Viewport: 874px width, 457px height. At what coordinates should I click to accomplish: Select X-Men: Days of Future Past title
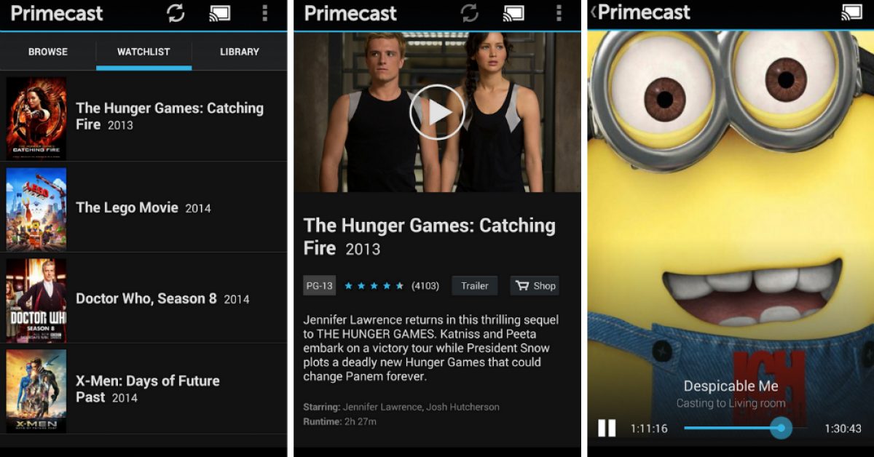(x=148, y=389)
